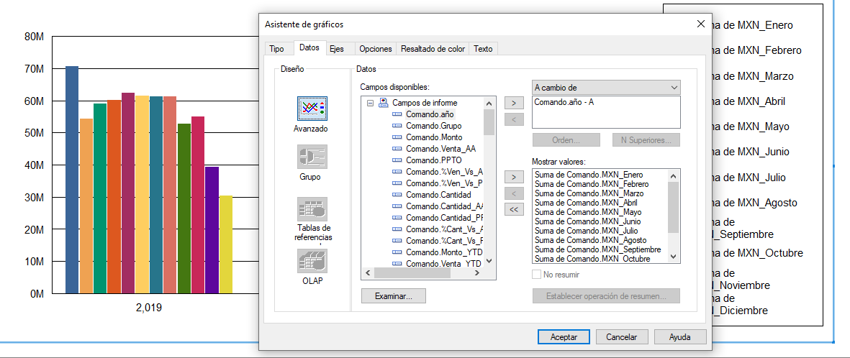The image size is (850, 358).
Task: Click the Examinar... button
Action: pos(394,295)
